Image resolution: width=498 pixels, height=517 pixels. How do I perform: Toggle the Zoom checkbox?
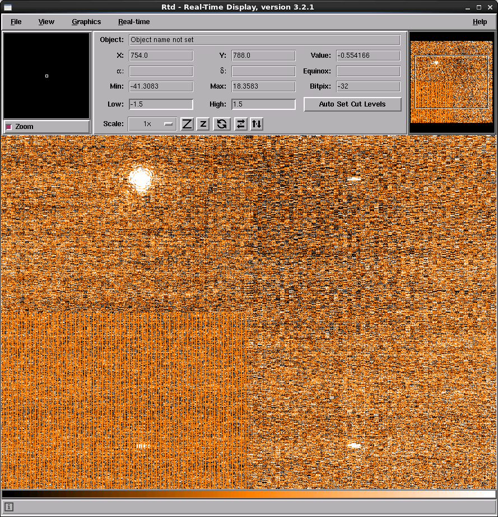9,127
